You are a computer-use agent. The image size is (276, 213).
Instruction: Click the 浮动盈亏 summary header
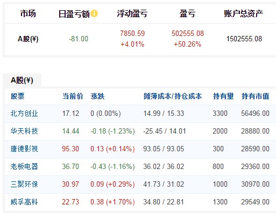132,13
